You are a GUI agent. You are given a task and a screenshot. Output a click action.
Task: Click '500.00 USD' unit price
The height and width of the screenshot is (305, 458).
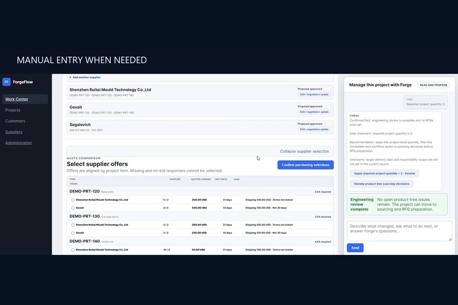pyautogui.click(x=199, y=208)
